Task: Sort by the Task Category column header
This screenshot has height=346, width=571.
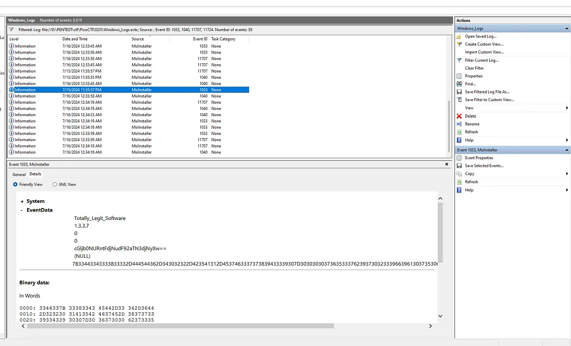Action: (x=229, y=39)
